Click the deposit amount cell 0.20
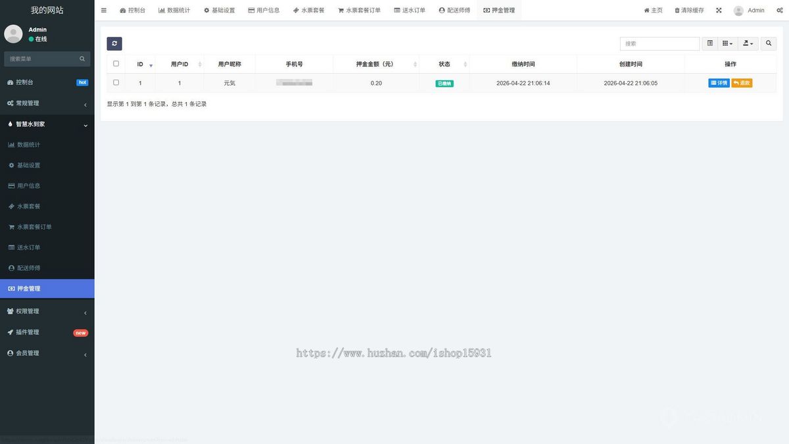789x444 pixels. coord(376,83)
